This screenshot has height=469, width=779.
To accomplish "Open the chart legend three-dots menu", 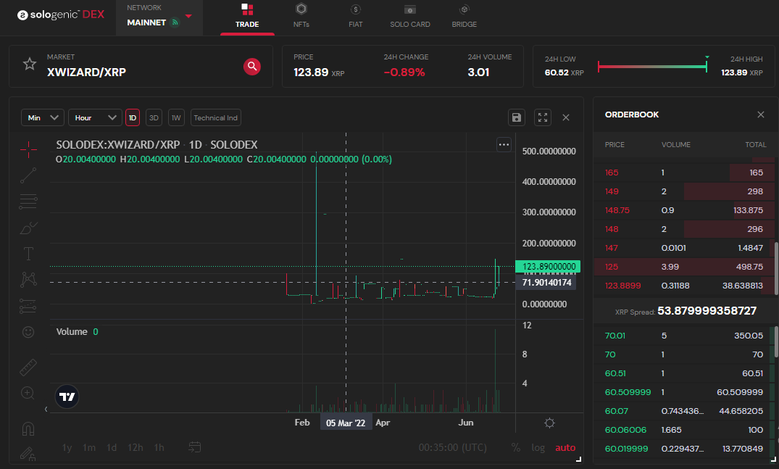I will pos(504,144).
